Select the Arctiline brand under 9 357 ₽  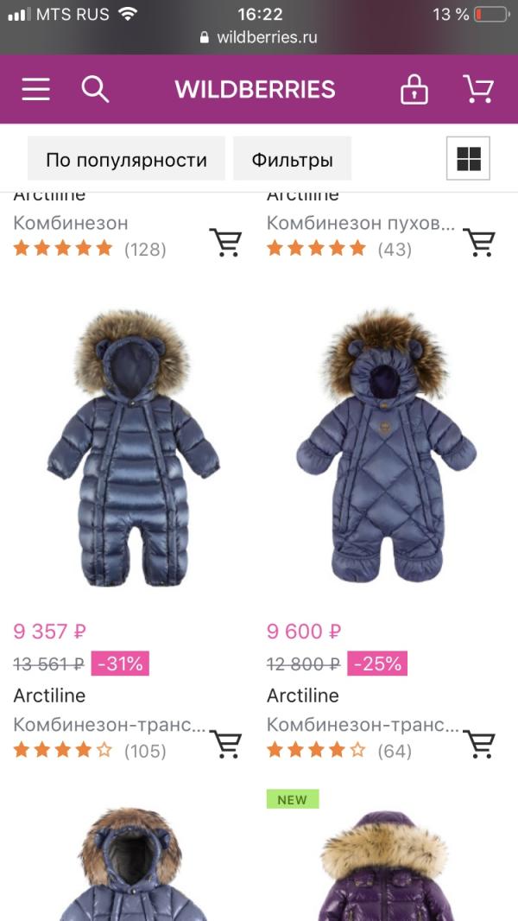[x=49, y=696]
